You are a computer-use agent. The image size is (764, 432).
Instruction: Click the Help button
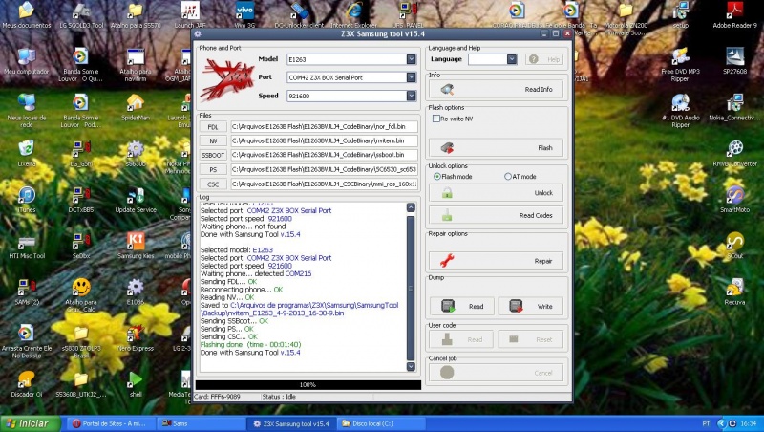[544, 59]
